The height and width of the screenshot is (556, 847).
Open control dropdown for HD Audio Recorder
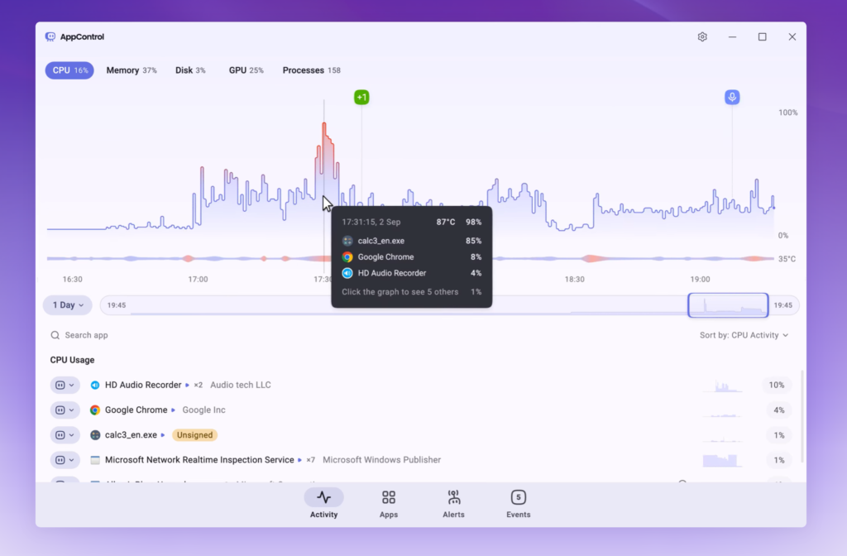tap(65, 385)
